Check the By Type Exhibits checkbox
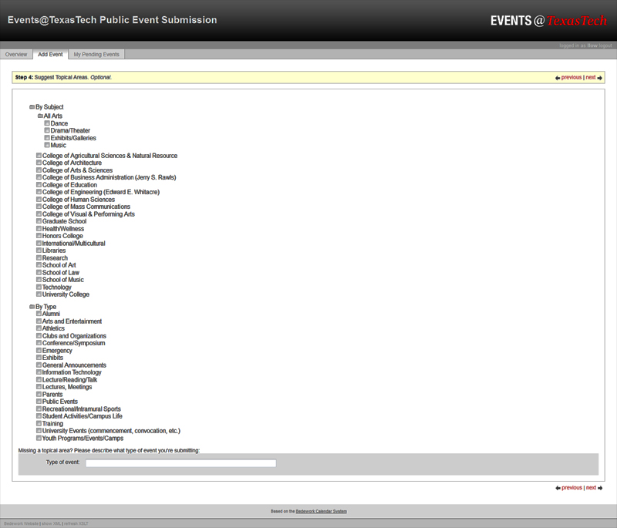 pyautogui.click(x=39, y=358)
